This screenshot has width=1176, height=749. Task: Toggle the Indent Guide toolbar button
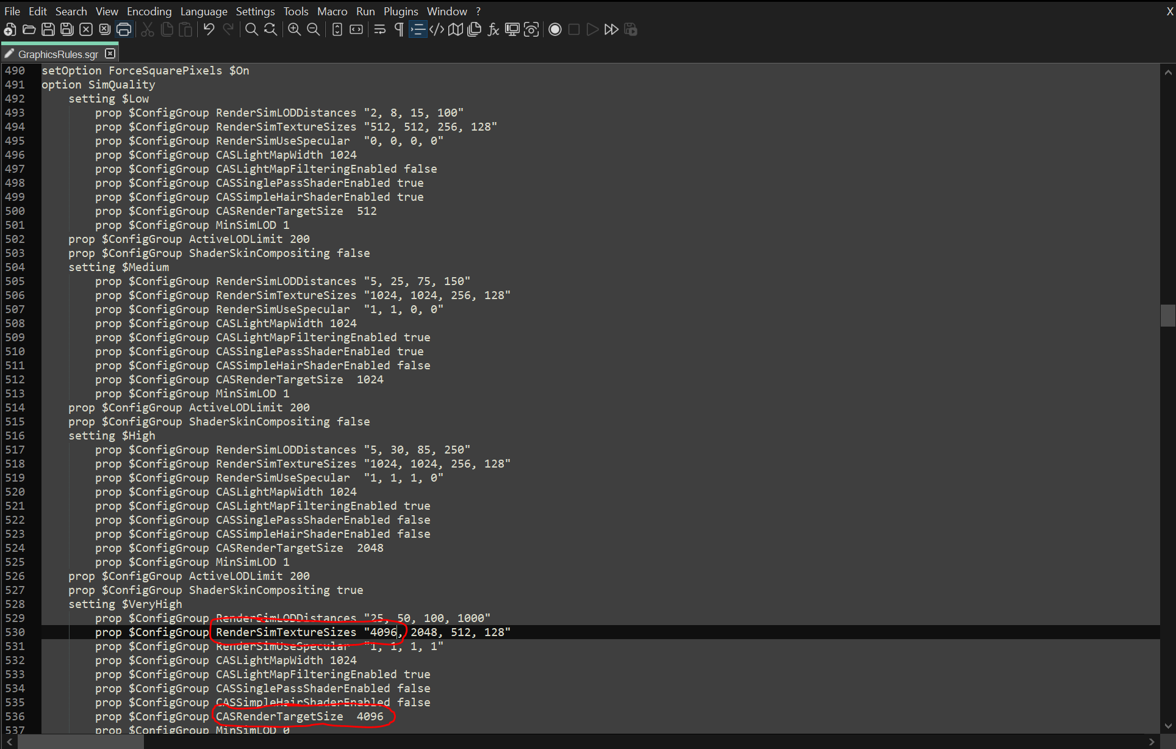click(x=418, y=29)
